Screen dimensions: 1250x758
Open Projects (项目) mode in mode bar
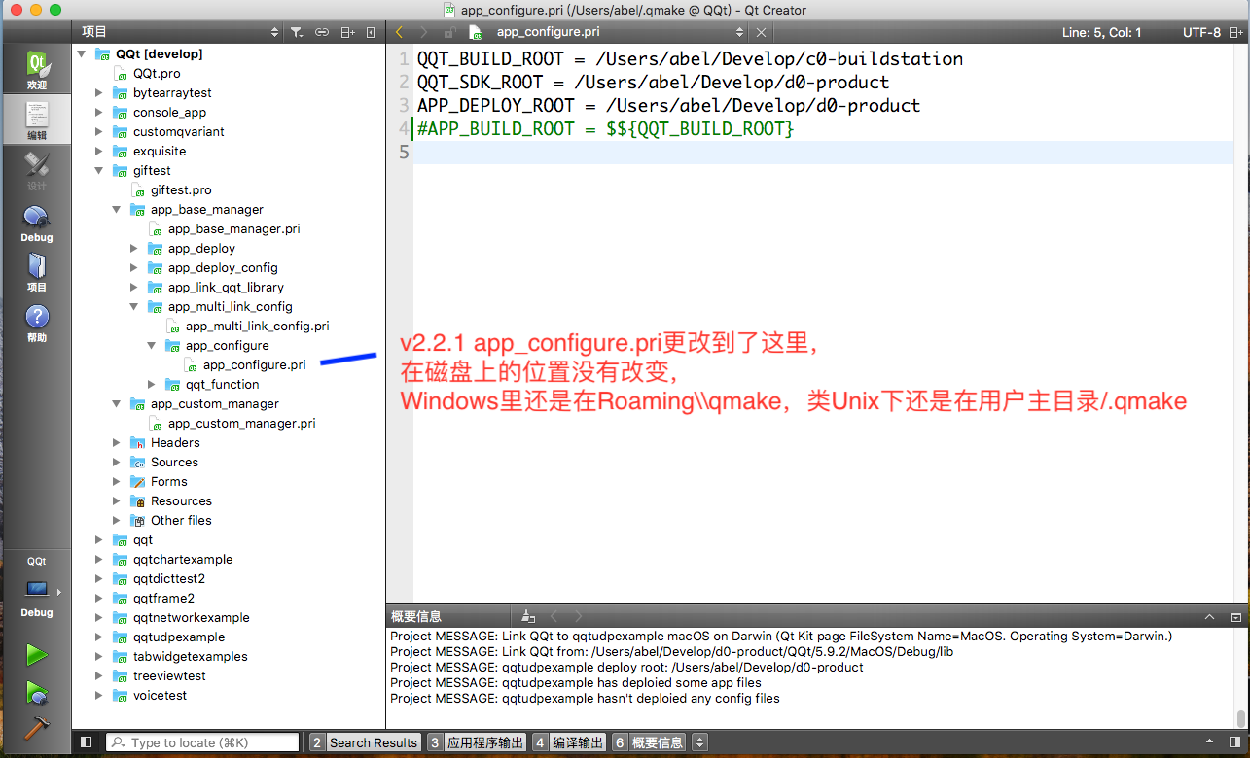tap(36, 273)
